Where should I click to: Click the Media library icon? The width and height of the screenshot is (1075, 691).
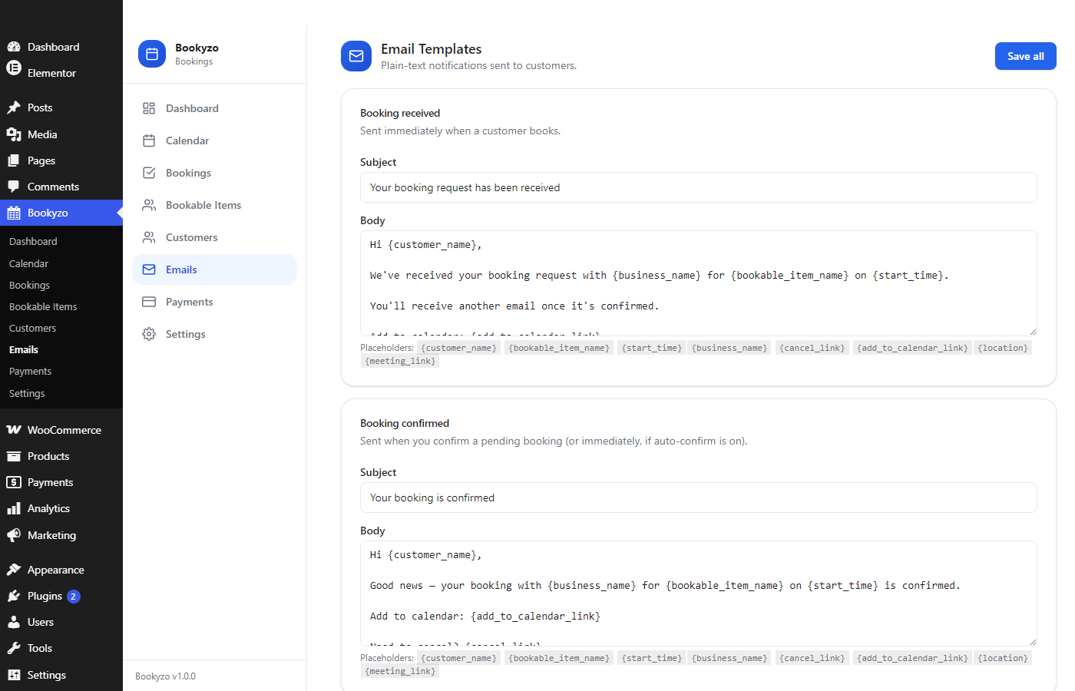(14, 134)
